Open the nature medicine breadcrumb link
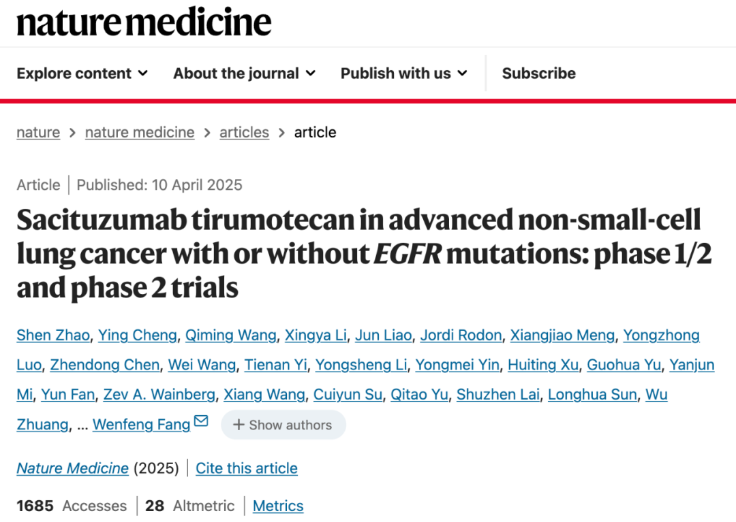Image resolution: width=736 pixels, height=522 pixels. (140, 133)
